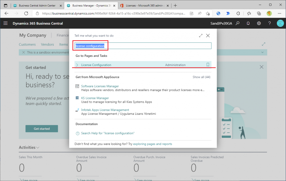Open the notifications bell
Screen dimensions: 286x181
248,23
